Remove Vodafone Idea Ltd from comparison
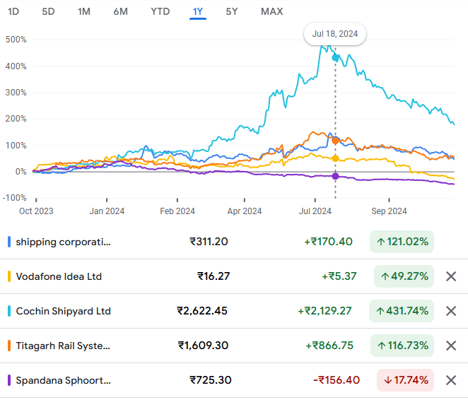This screenshot has height=400, width=468. [x=451, y=276]
